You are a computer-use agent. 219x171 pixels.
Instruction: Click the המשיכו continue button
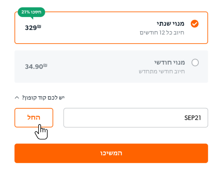(111, 153)
